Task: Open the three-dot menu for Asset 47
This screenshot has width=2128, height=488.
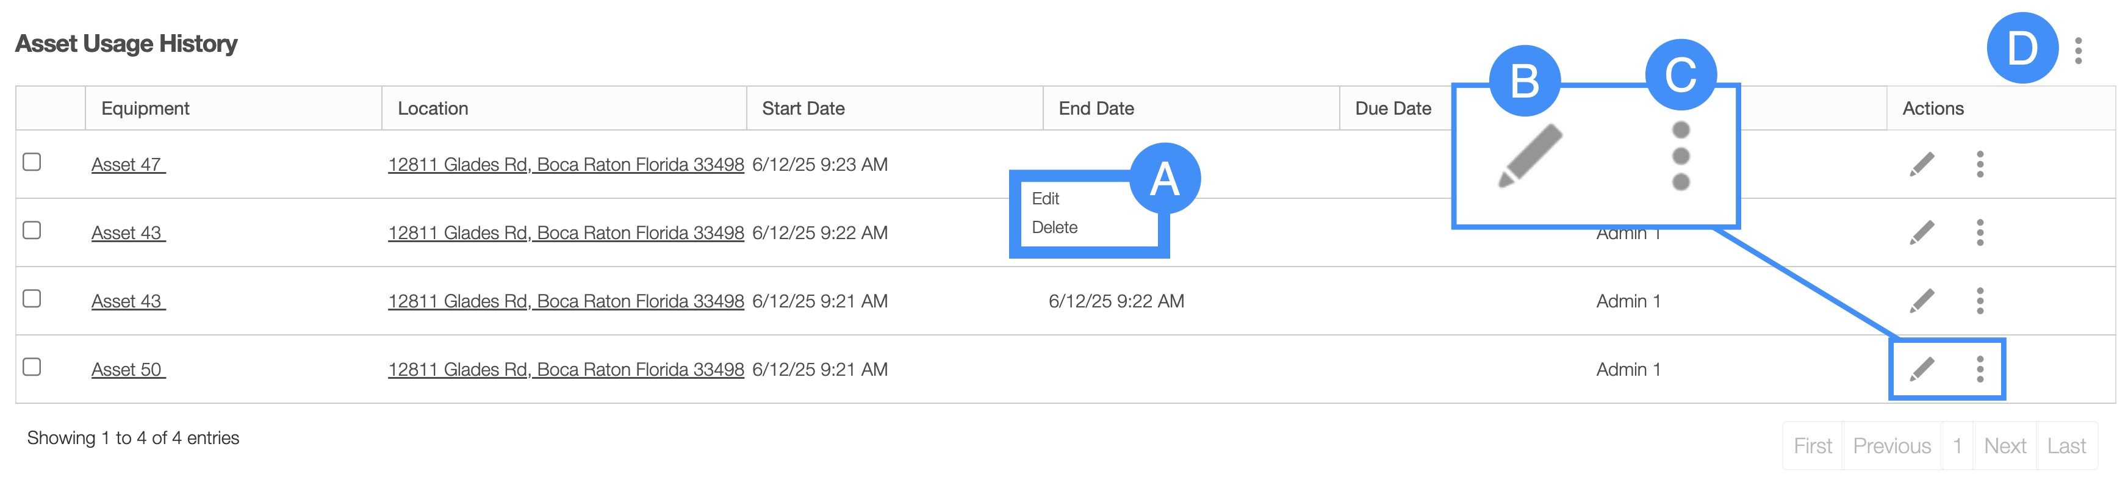Action: [1979, 164]
